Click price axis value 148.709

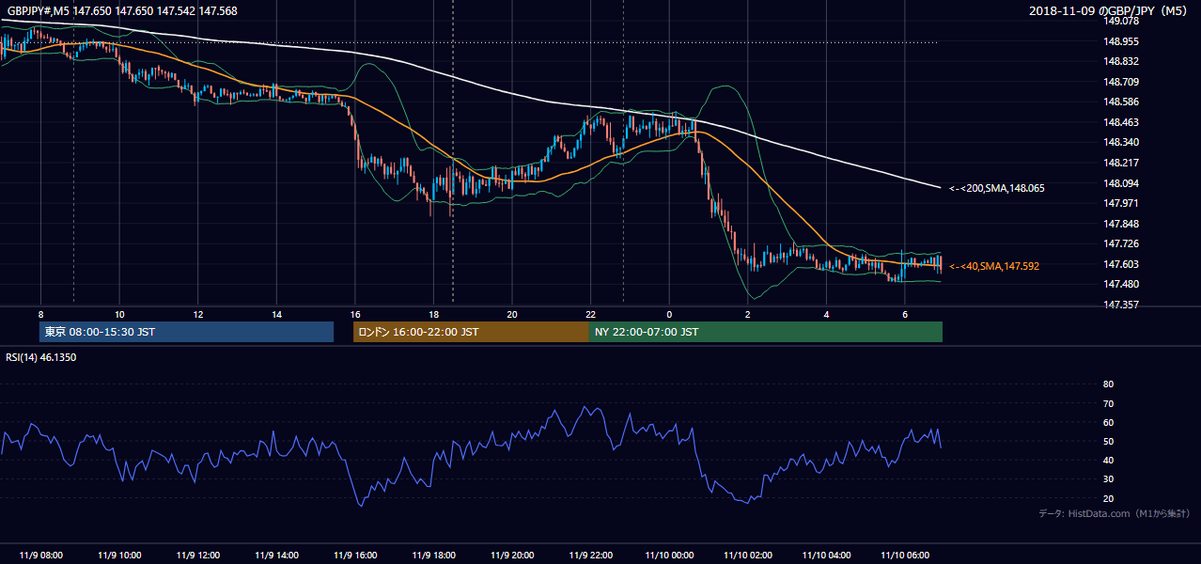tap(1122, 82)
